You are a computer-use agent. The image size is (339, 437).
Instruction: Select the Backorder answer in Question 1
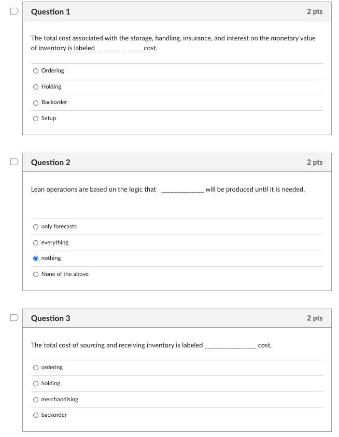[x=36, y=102]
